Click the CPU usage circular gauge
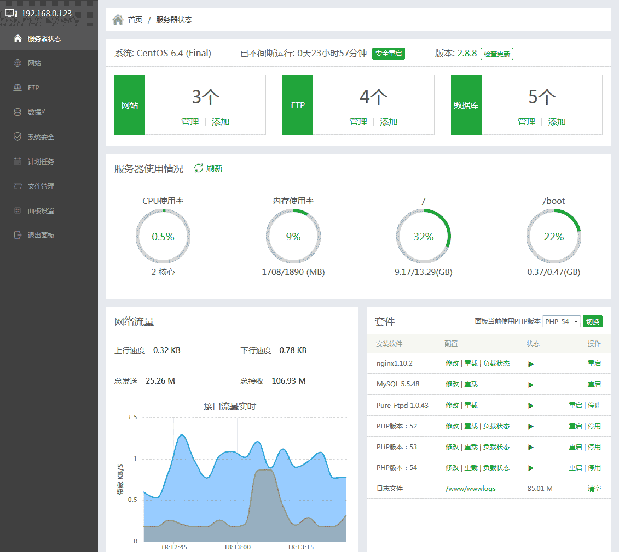This screenshot has height=552, width=619. tap(163, 237)
